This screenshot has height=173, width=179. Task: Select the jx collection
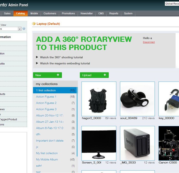[x=55, y=147]
